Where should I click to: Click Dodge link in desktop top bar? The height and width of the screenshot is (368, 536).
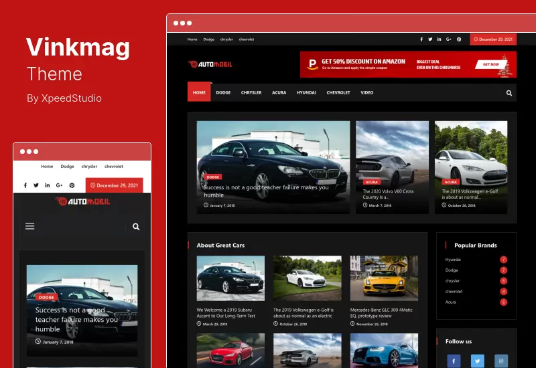tap(209, 39)
